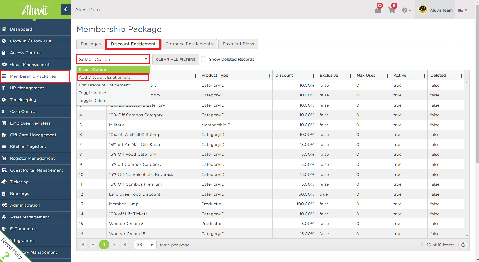Click the Clock In / Clock Out clock icon

tap(4, 41)
